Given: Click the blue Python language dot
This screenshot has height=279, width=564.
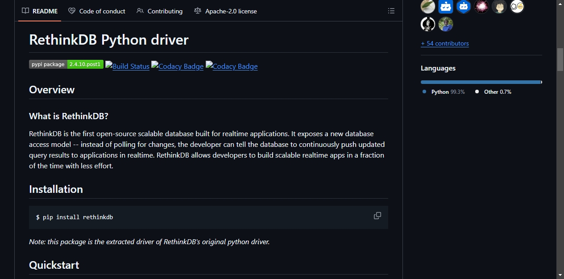Looking at the screenshot, I should [424, 92].
